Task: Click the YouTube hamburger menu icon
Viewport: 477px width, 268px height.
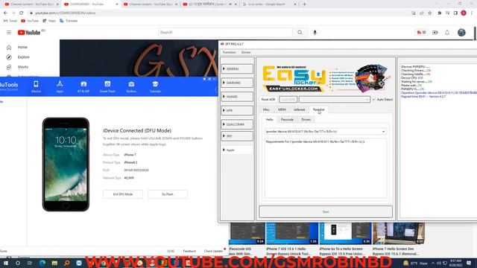Action: click(x=9, y=32)
